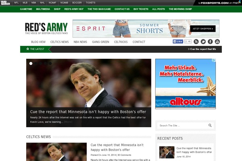Open the Red's Army site logo
Screen dimensions: 242x161
[x=46, y=29]
